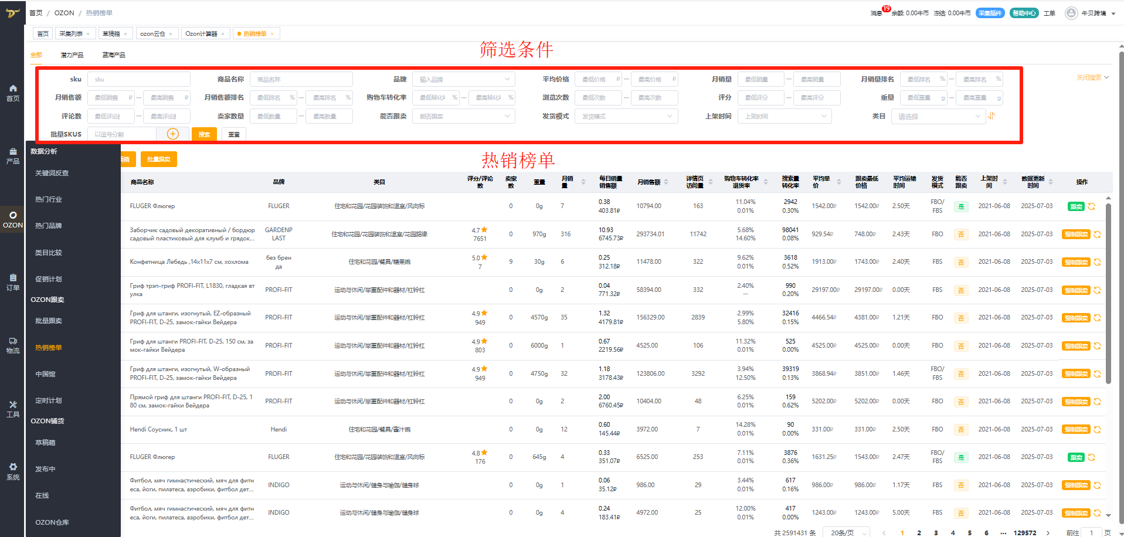The height and width of the screenshot is (537, 1124).
Task: Open 工单 link in top bar
Action: point(1050,13)
